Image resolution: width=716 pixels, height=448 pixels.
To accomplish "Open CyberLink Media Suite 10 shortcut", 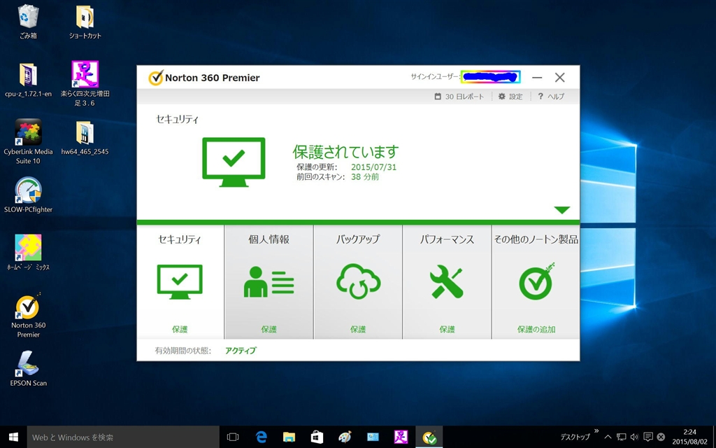I will (28, 141).
